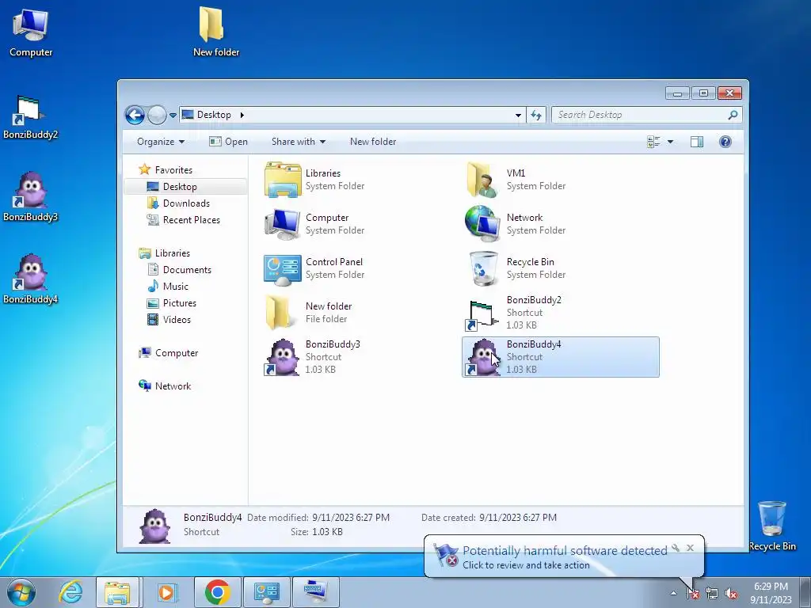Refresh the Desktop folder view
This screenshot has height=608, width=811.
tap(536, 115)
